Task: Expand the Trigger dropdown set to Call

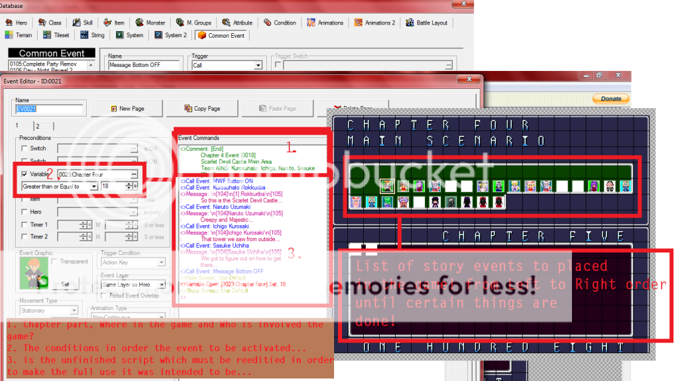Action: click(258, 66)
